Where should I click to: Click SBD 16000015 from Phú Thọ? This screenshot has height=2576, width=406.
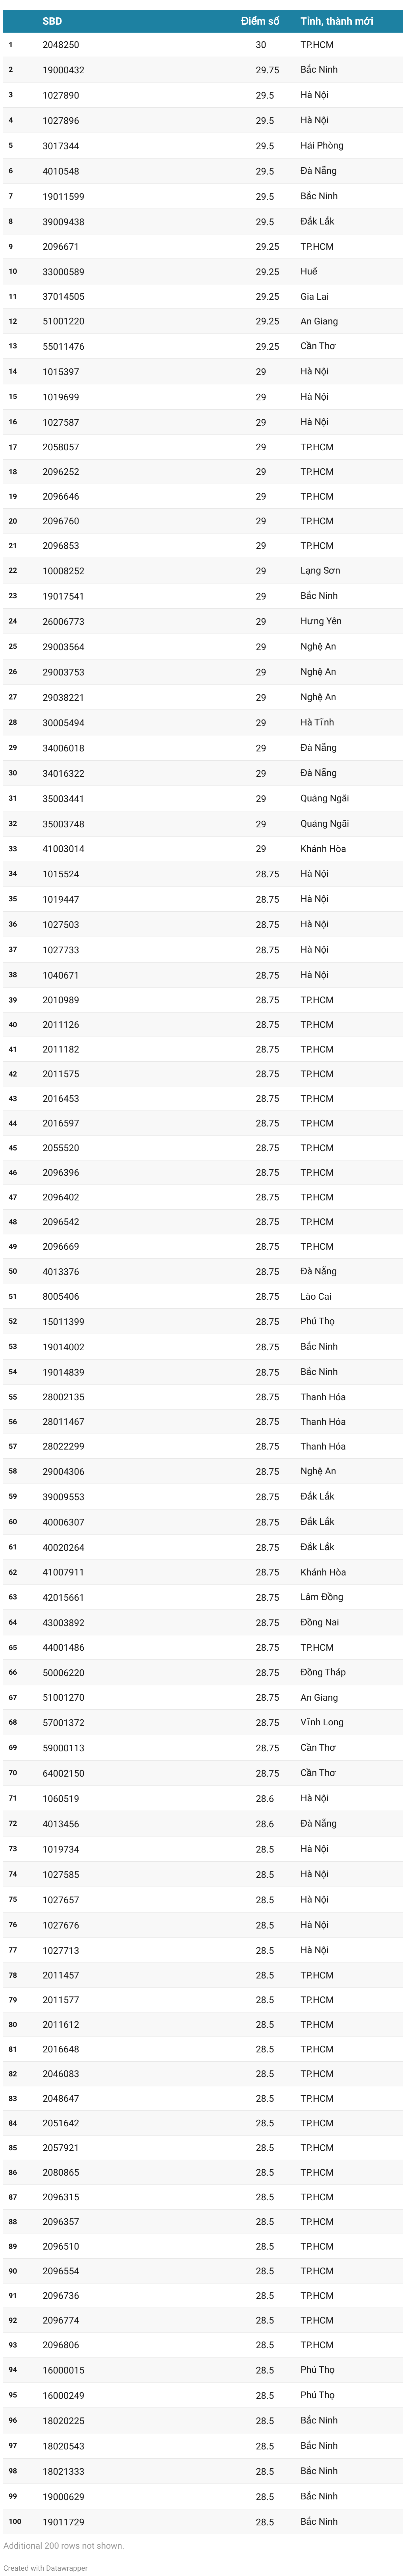(x=63, y=2370)
